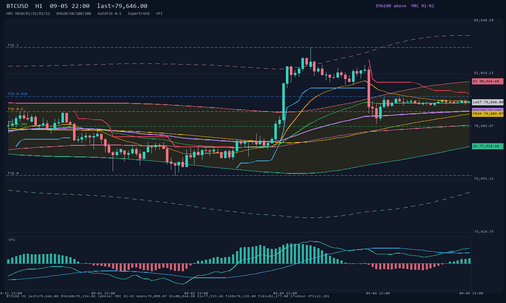The height and width of the screenshot is (303, 506).
Task: Click the "VFI" title inside the lower panel
Action: tap(12, 240)
